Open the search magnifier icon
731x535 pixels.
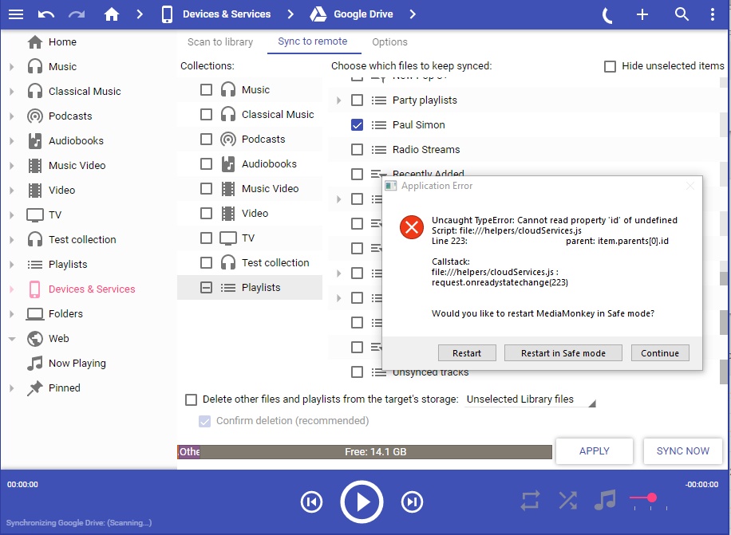[682, 14]
